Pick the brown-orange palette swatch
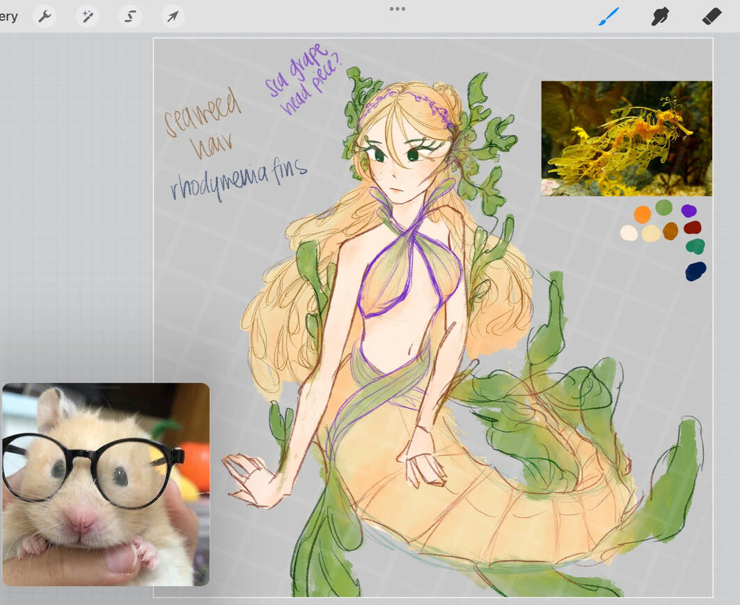 click(670, 230)
